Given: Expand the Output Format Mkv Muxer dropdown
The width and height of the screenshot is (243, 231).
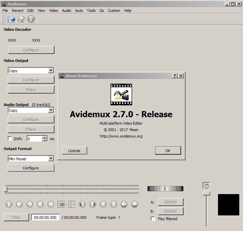Looking at the screenshot, I should point(51,159).
